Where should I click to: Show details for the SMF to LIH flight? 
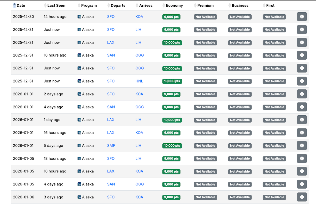click(x=302, y=146)
